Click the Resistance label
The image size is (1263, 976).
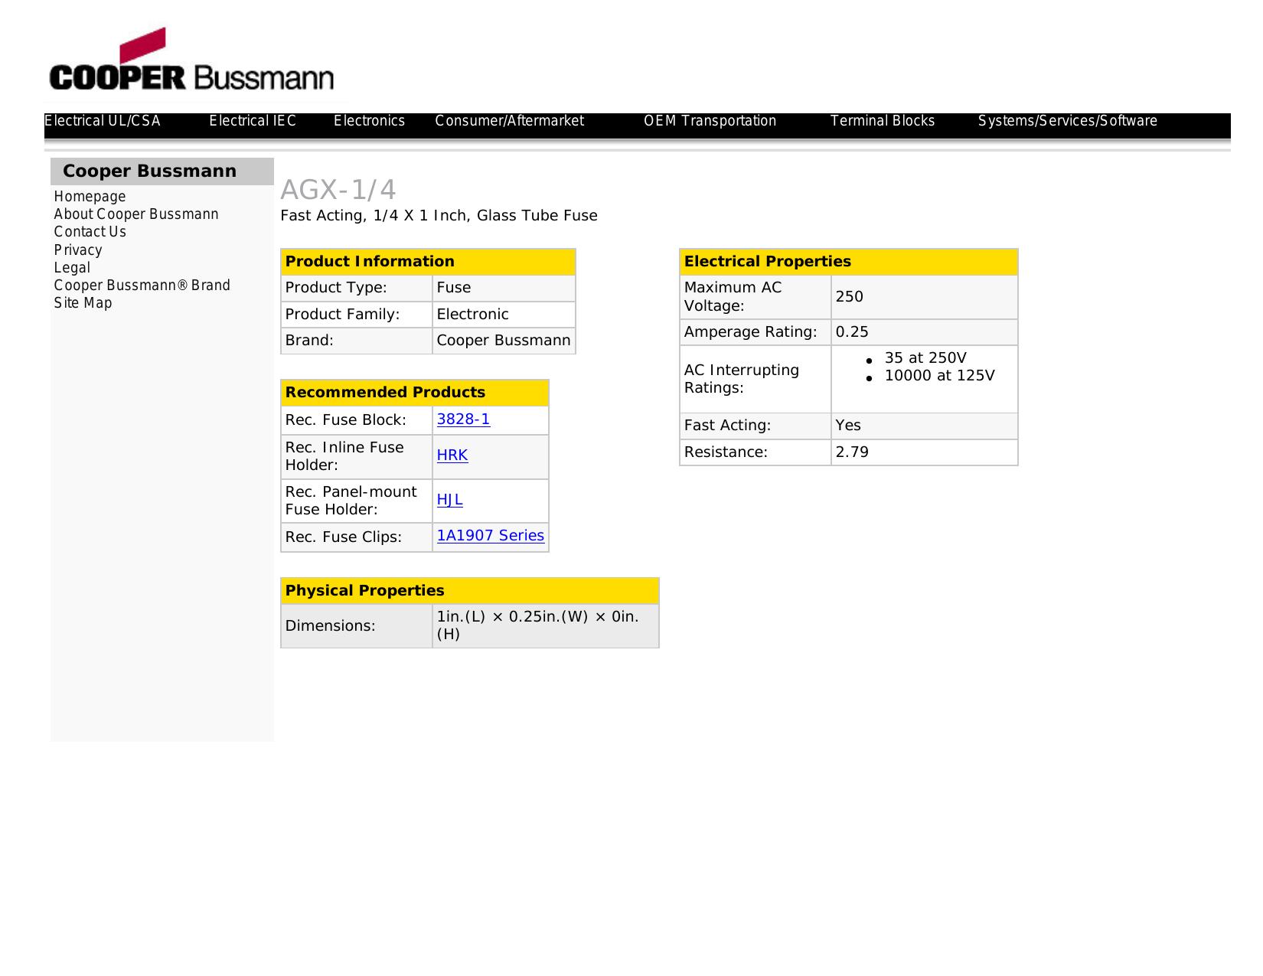[726, 452]
